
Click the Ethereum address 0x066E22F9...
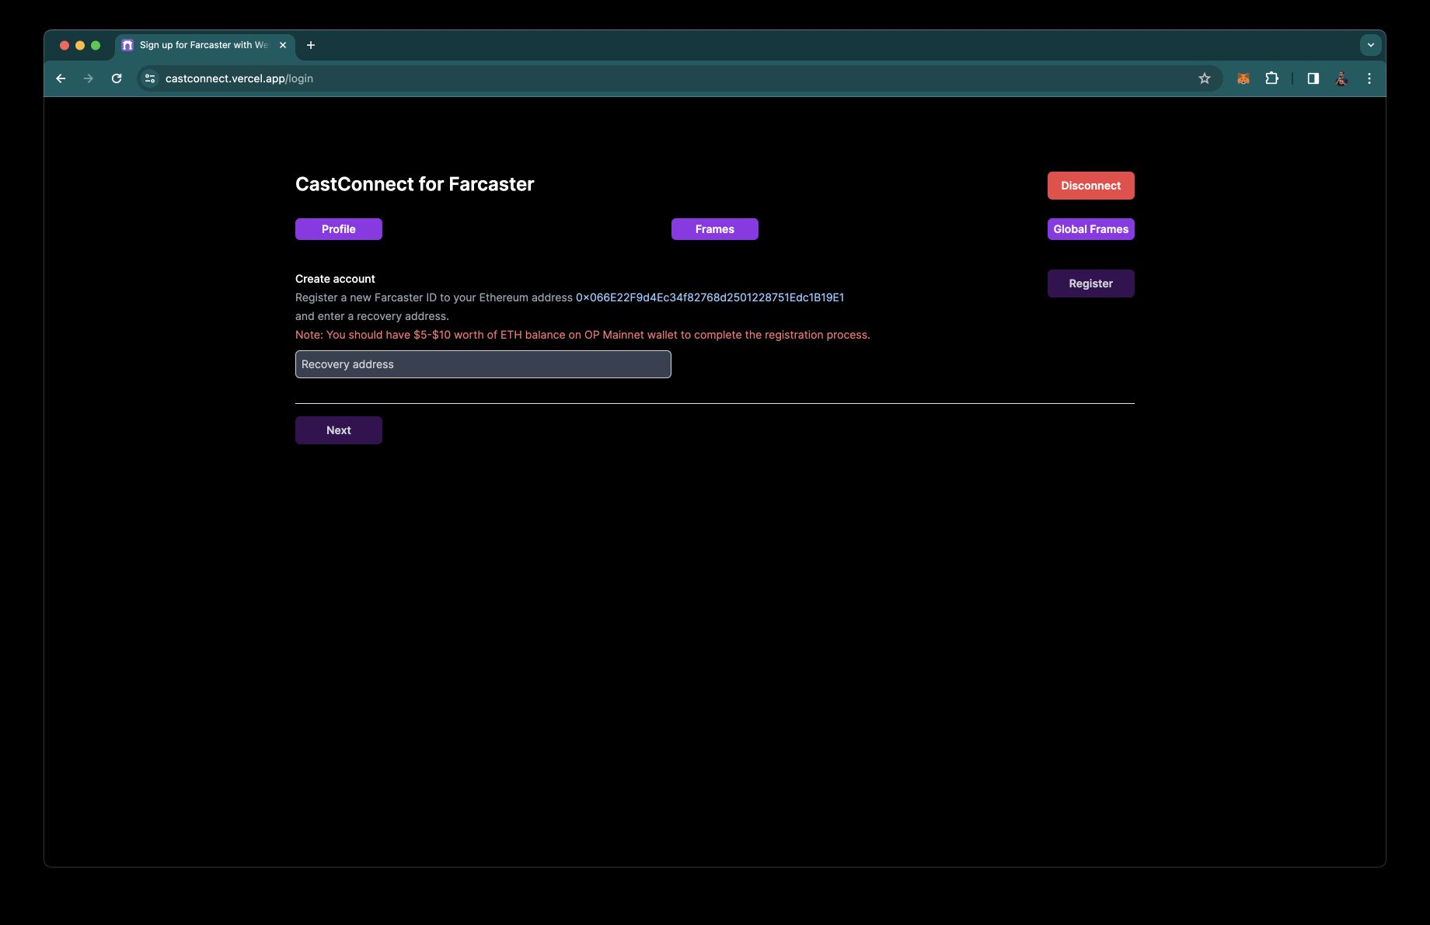[x=710, y=297]
